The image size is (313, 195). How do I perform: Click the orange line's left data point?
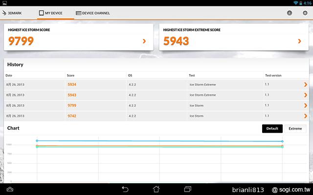pyautogui.click(x=37, y=146)
